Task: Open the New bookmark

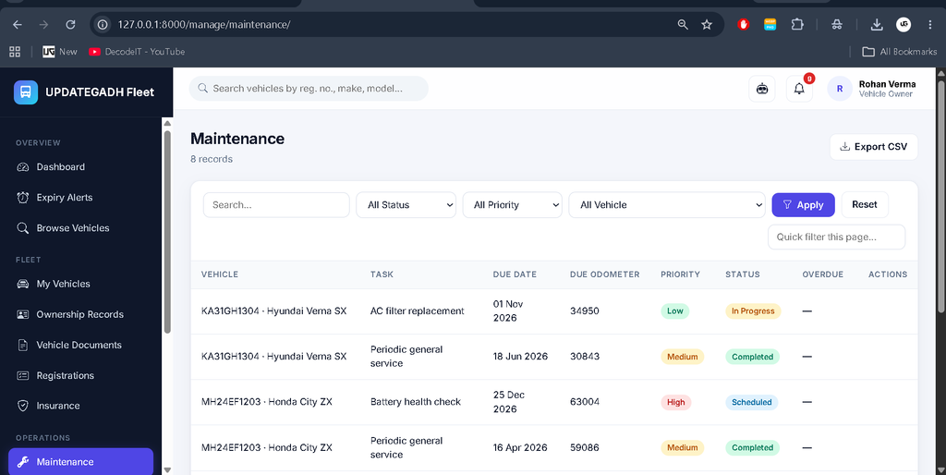Action: (60, 52)
